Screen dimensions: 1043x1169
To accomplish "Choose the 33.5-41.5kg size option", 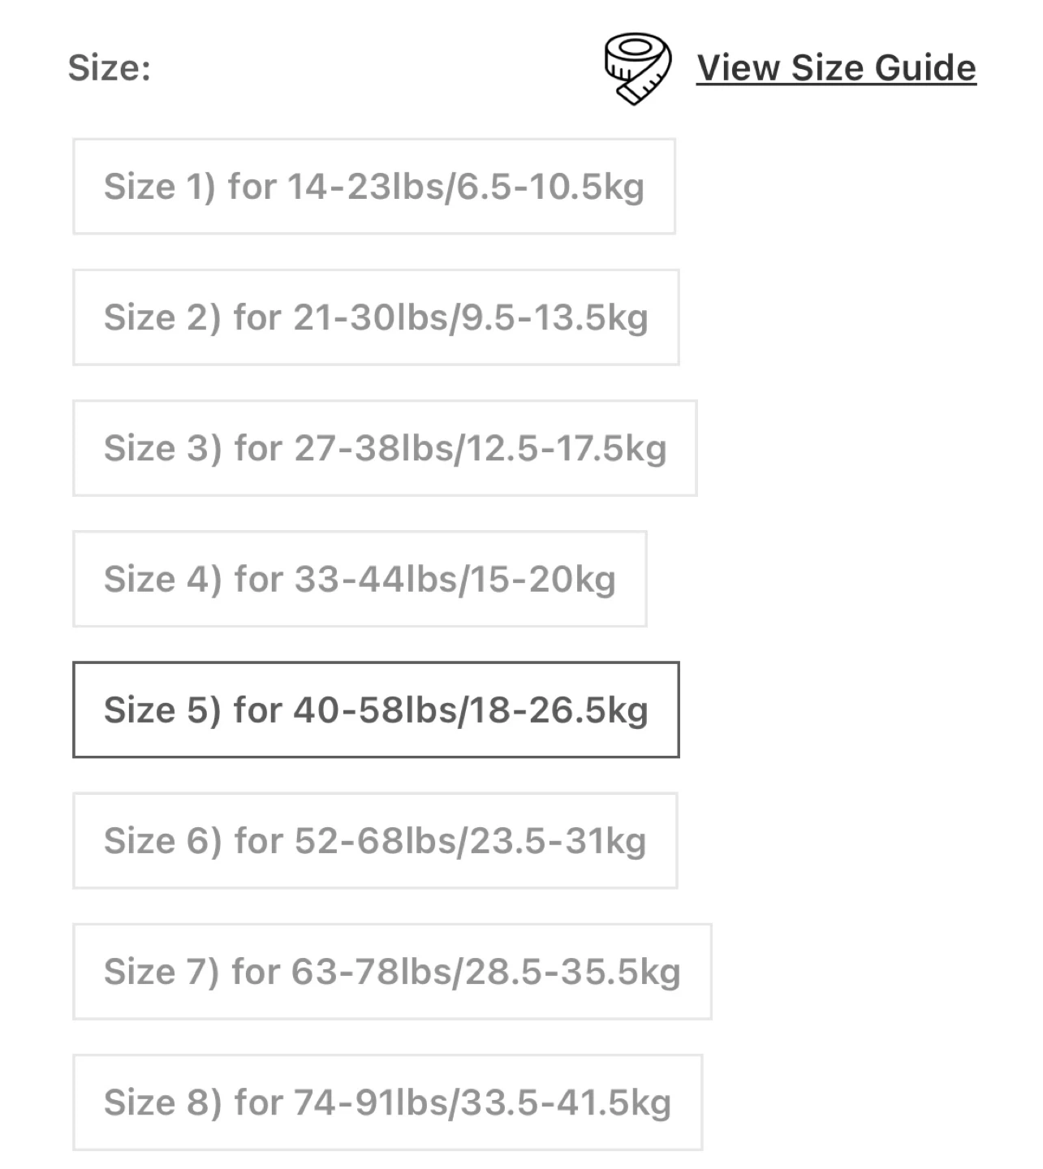I will [x=387, y=1102].
